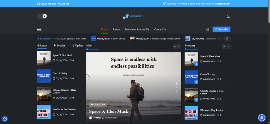
Task: Open the accessibility widget button
Action: 262,118
